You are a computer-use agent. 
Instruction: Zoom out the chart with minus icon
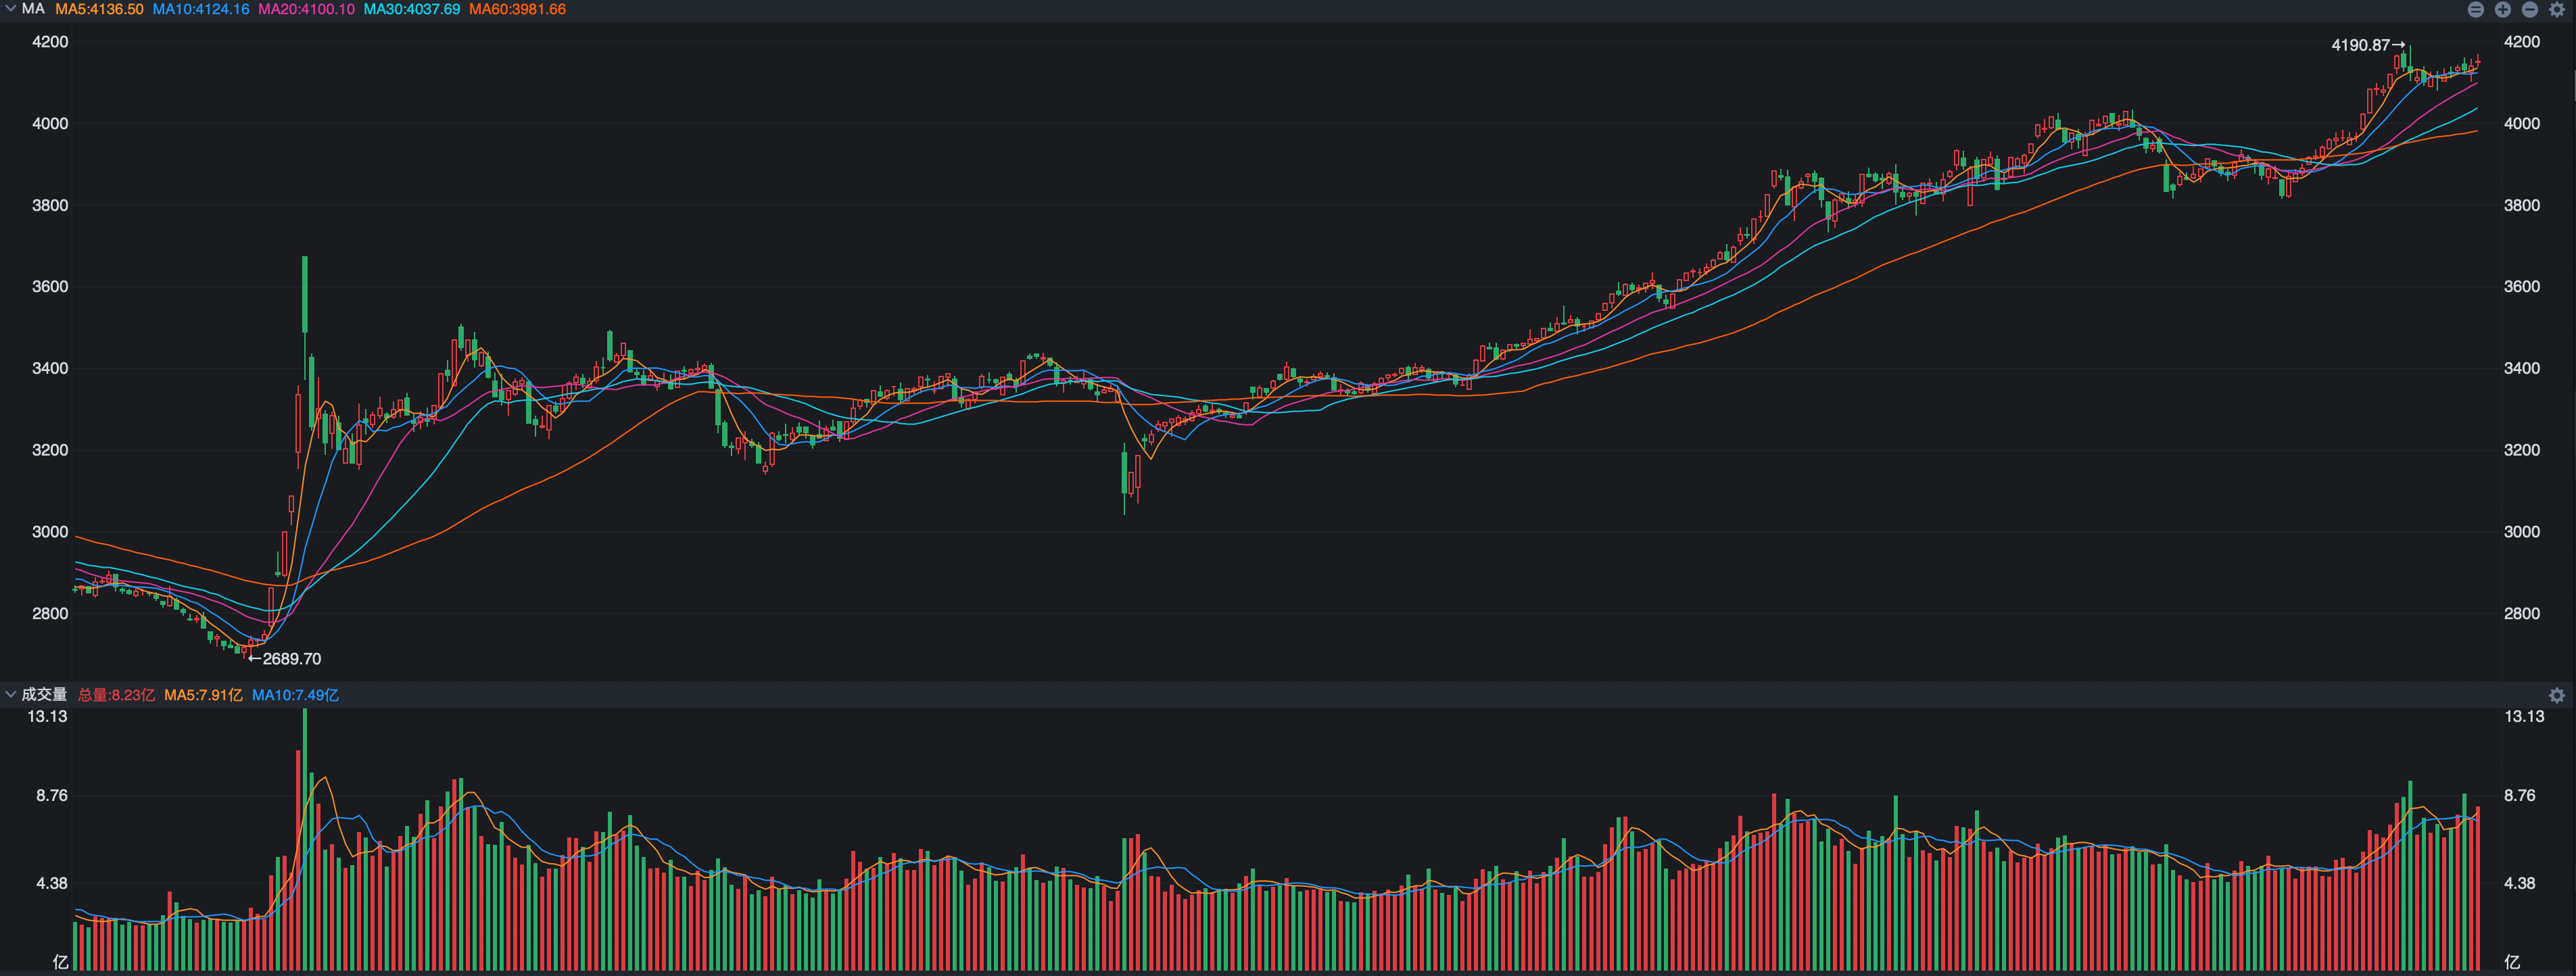click(2529, 9)
